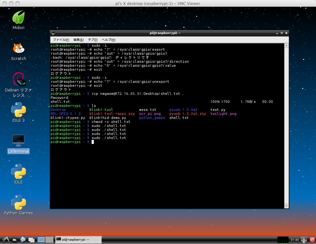This screenshot has width=316, height=244.
Task: Open the ヘルプ(H) menu in terminal
Action: pyautogui.click(x=109, y=40)
